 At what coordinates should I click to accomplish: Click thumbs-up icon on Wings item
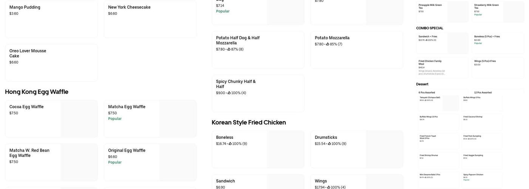(329, 187)
